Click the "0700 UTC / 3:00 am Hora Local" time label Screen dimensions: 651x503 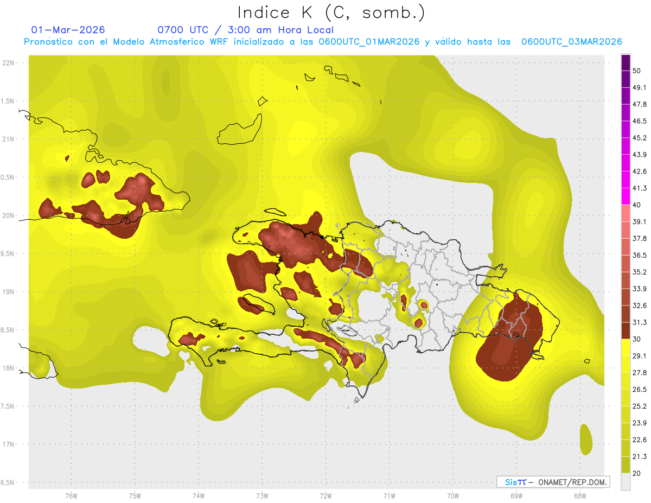pyautogui.click(x=245, y=30)
